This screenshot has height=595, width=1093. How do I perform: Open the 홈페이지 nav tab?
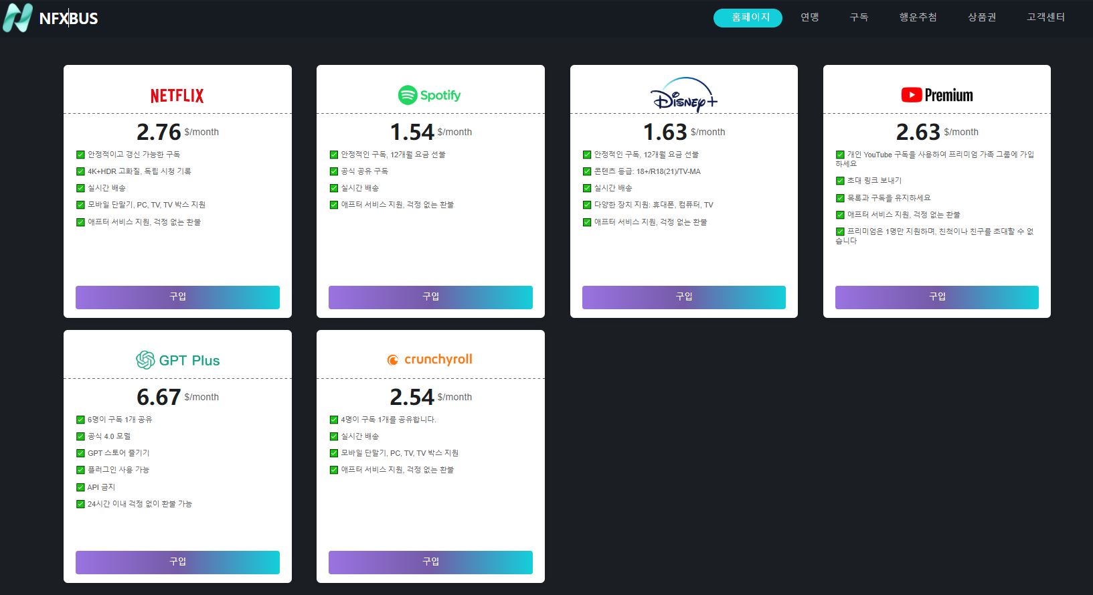pos(748,17)
